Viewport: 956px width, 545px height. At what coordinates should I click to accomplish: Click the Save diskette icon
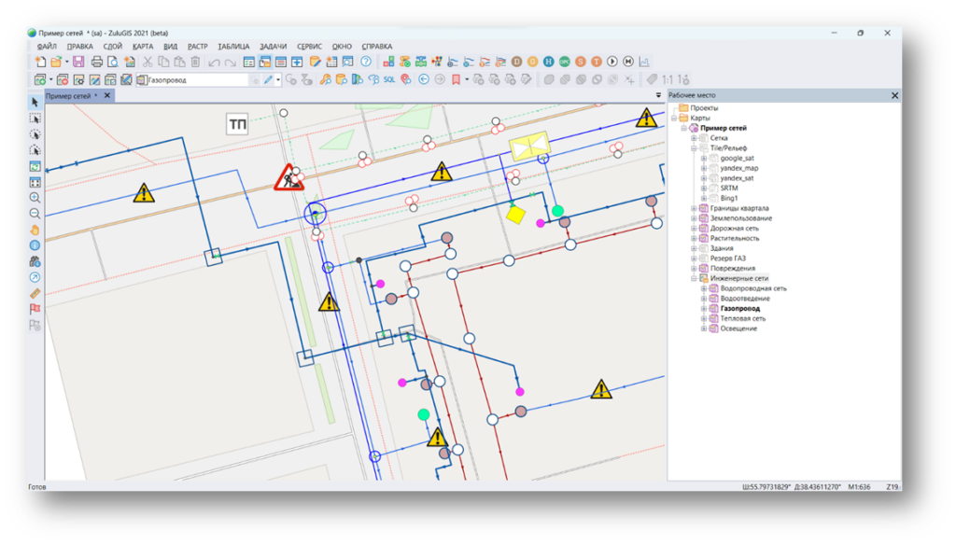click(78, 62)
